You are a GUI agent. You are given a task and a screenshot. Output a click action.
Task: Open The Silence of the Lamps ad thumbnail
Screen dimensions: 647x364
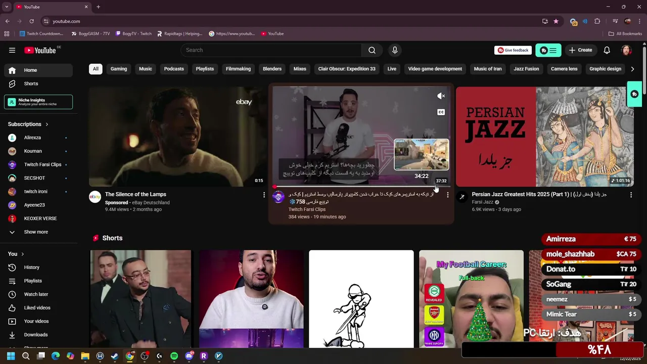coord(178,136)
